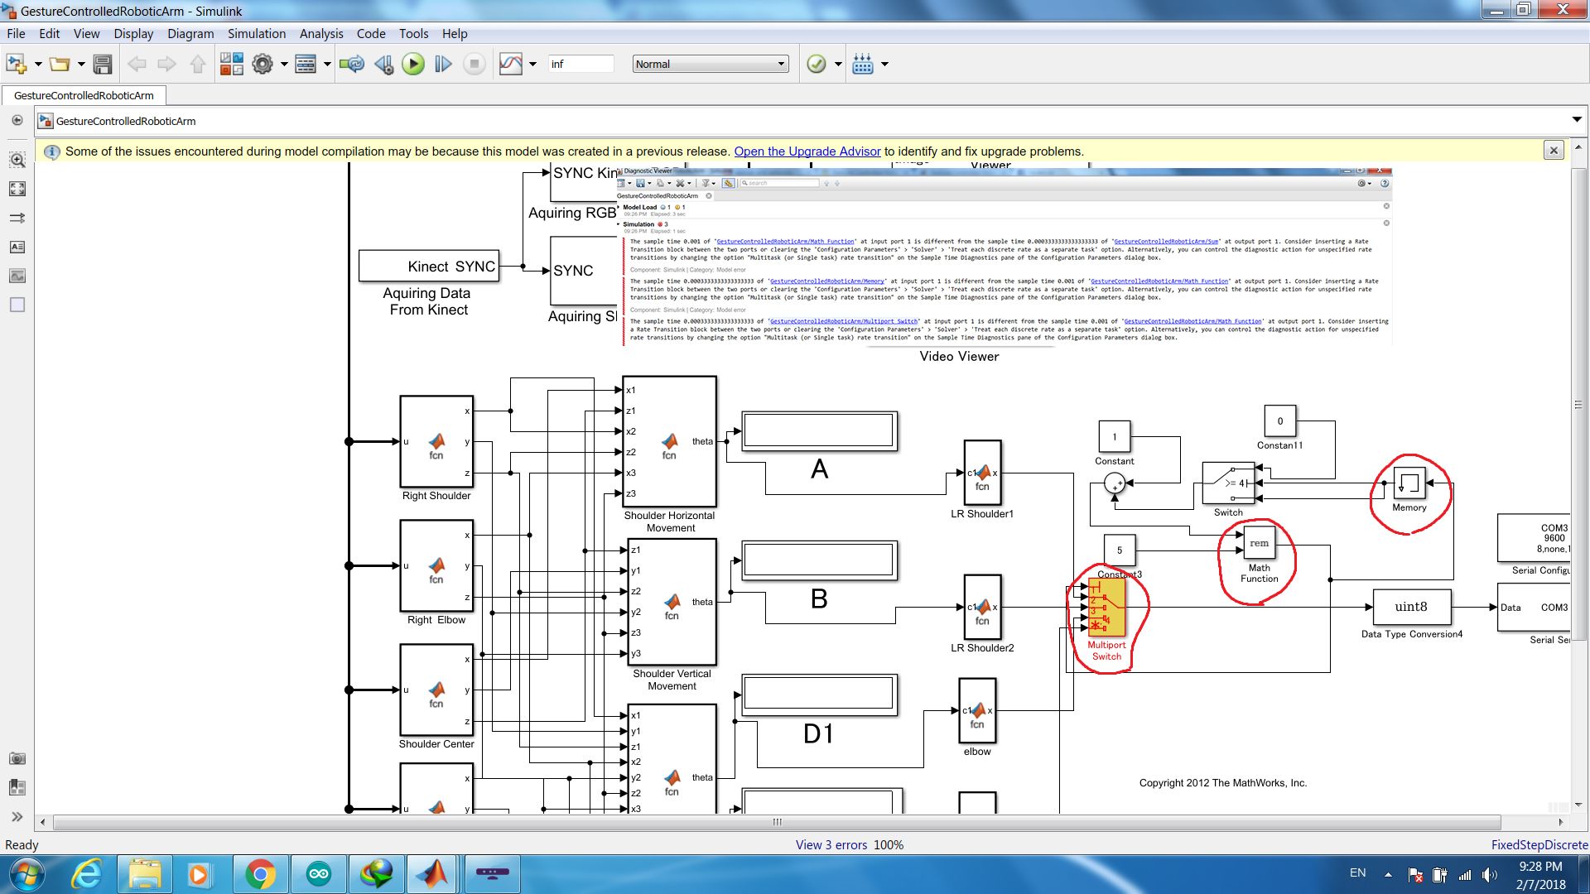
Task: Click the simulation stop time field
Action: (x=580, y=64)
